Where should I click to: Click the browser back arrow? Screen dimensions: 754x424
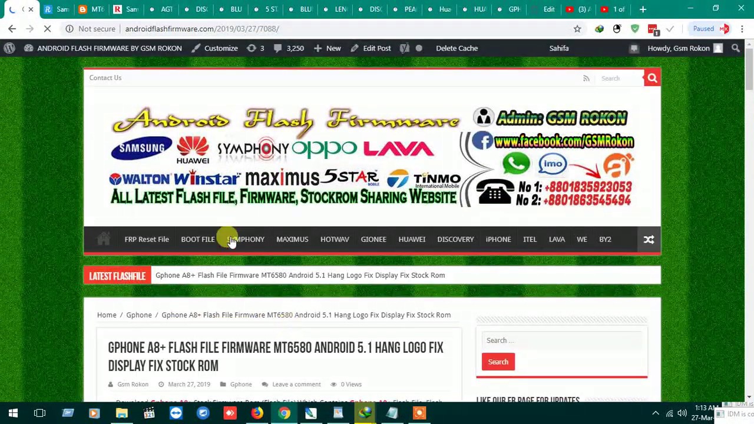coord(12,28)
